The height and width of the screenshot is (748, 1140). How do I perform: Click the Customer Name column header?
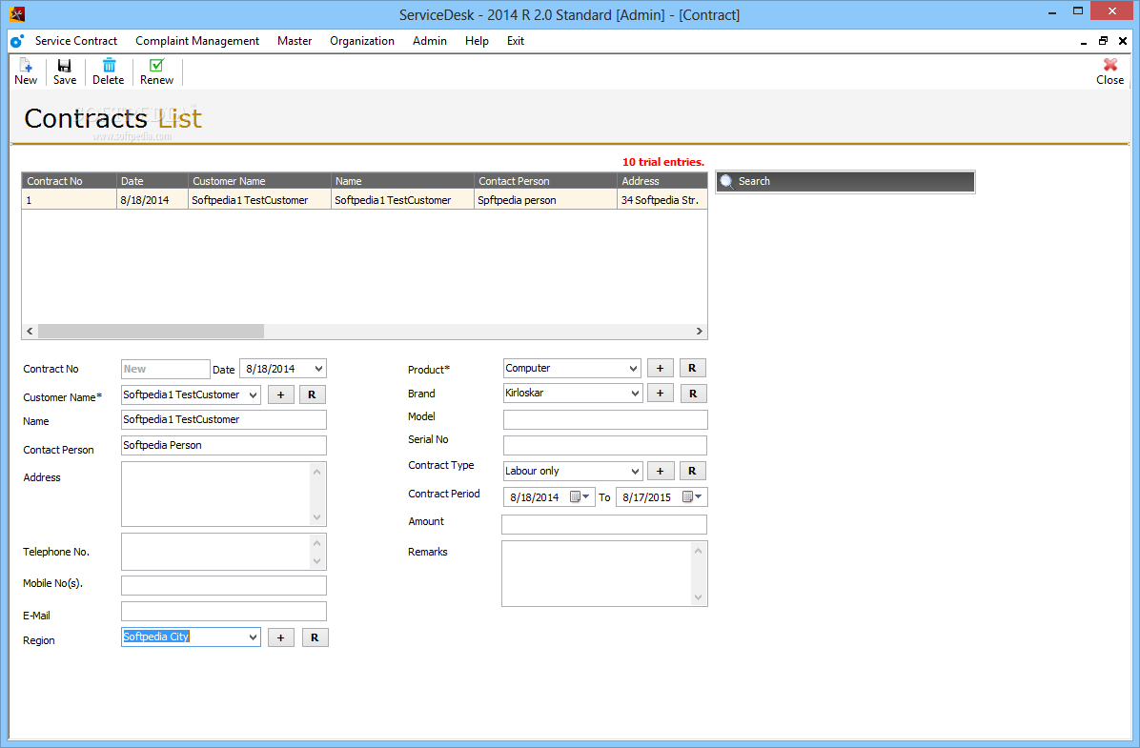pyautogui.click(x=259, y=181)
